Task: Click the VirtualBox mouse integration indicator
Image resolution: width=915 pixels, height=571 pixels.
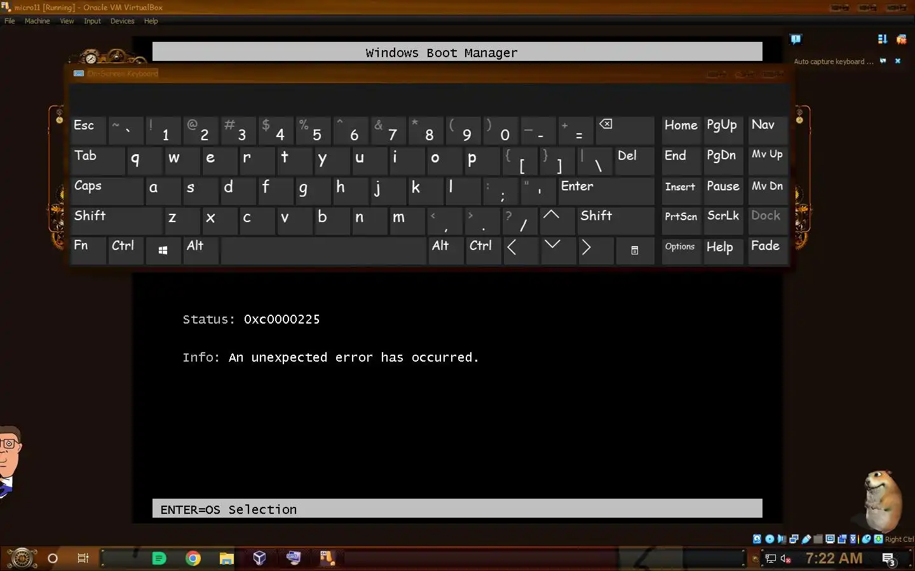Action: coord(866,539)
